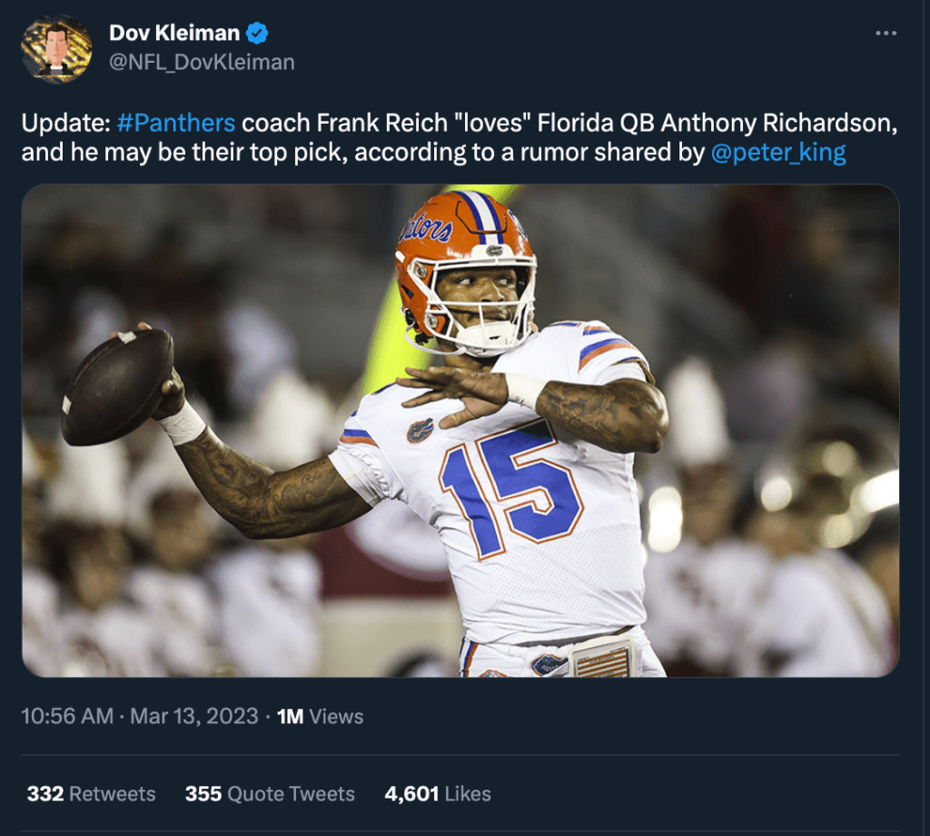Open the more options ellipsis menu
Screen dimensions: 930x836
(x=885, y=34)
